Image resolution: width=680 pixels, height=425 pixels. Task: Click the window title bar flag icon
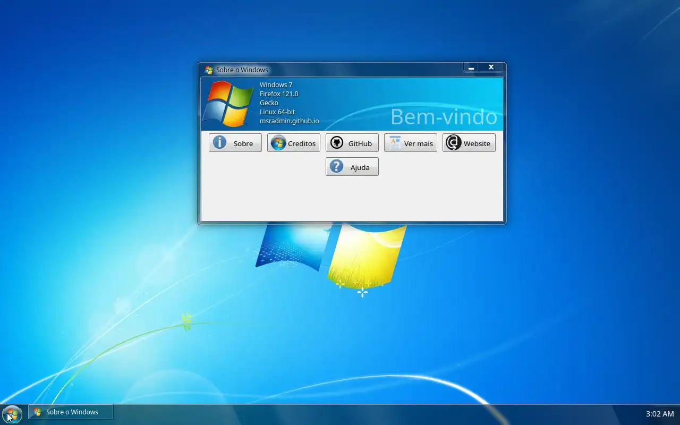pyautogui.click(x=209, y=70)
